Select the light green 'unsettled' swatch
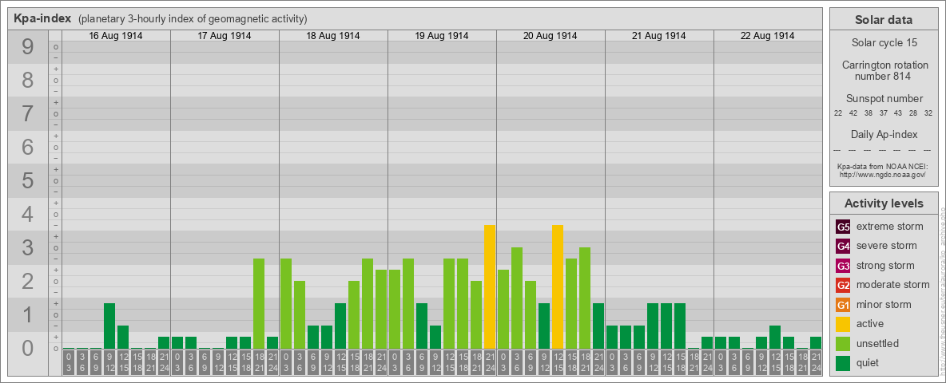Viewport: 946px width, 383px height. 843,344
